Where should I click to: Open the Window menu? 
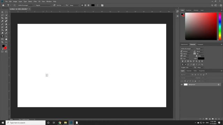49,1
